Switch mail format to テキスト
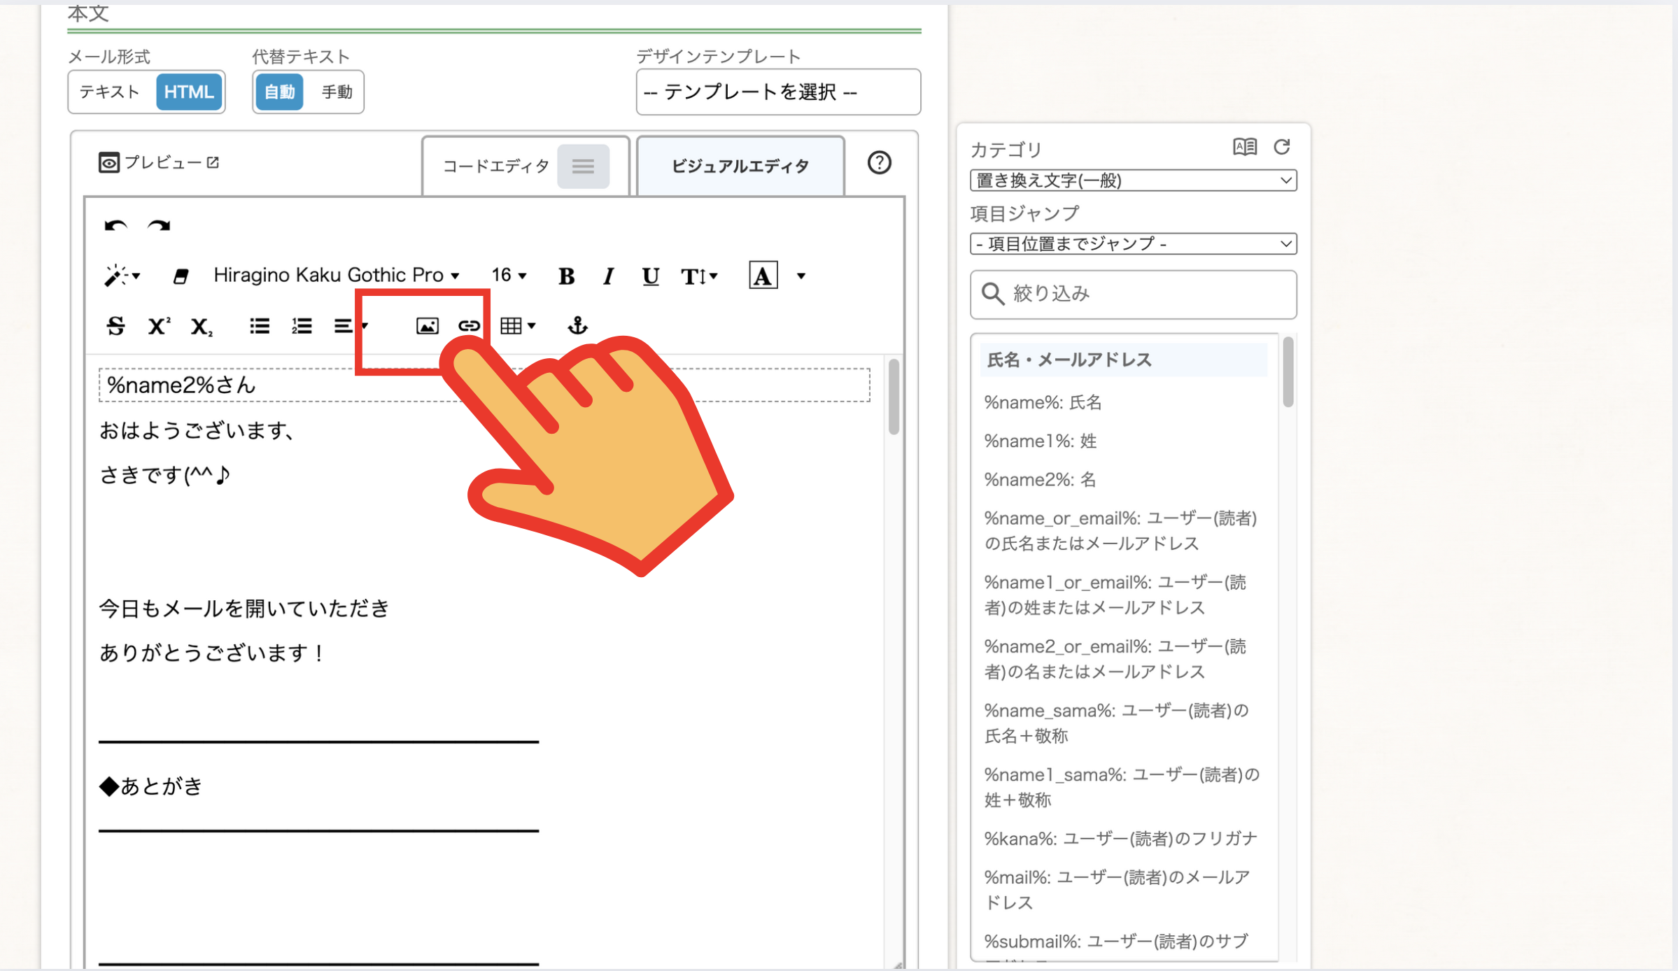 pyautogui.click(x=111, y=92)
